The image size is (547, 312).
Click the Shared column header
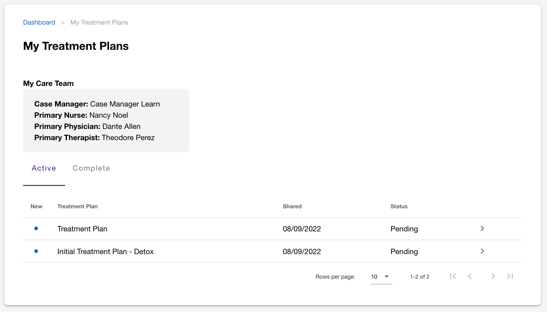pos(292,206)
